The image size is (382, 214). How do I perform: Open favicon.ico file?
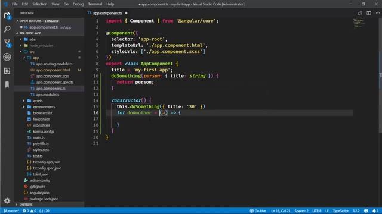(x=41, y=119)
